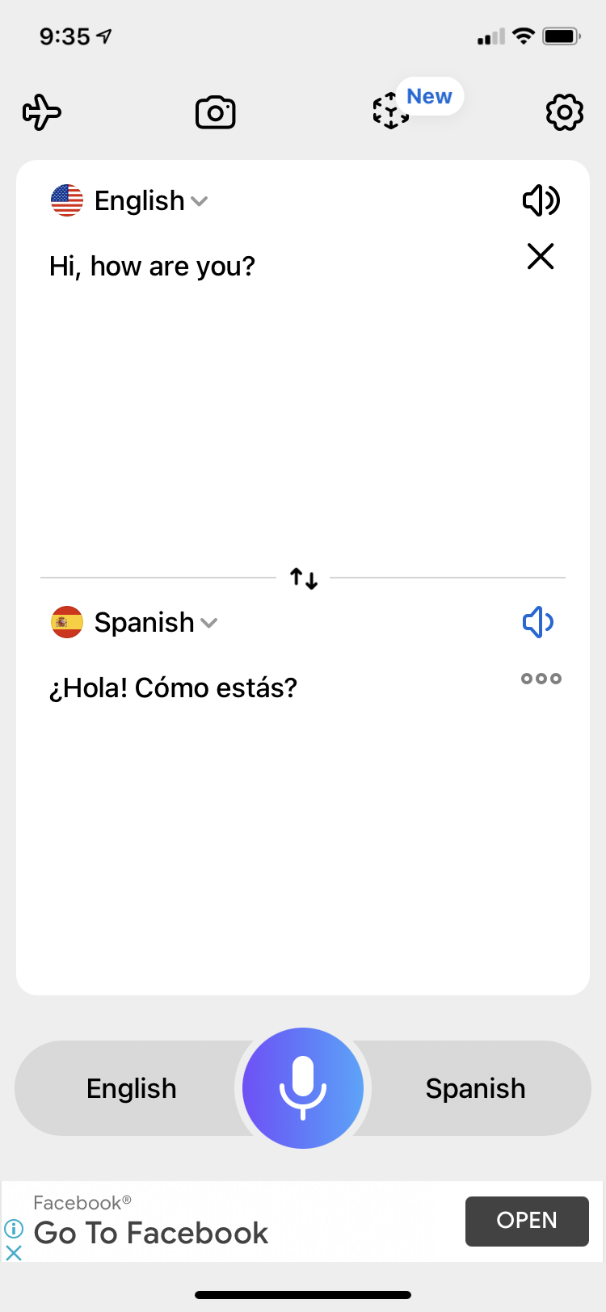Open more options for Spanish translation
606x1312 pixels.
click(x=541, y=679)
